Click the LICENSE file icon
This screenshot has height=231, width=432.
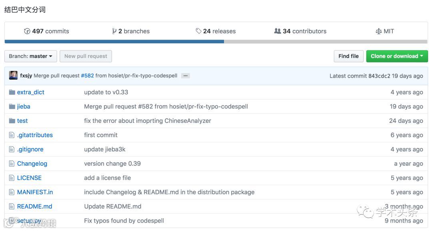click(12, 178)
